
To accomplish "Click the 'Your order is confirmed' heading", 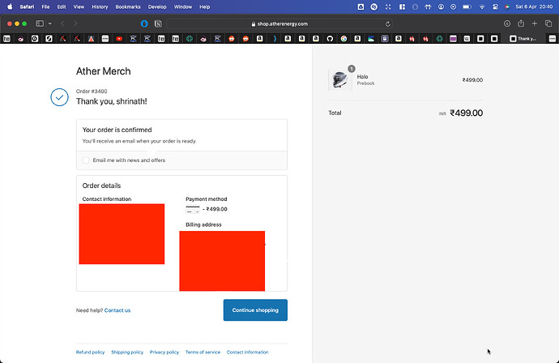I will click(x=117, y=130).
